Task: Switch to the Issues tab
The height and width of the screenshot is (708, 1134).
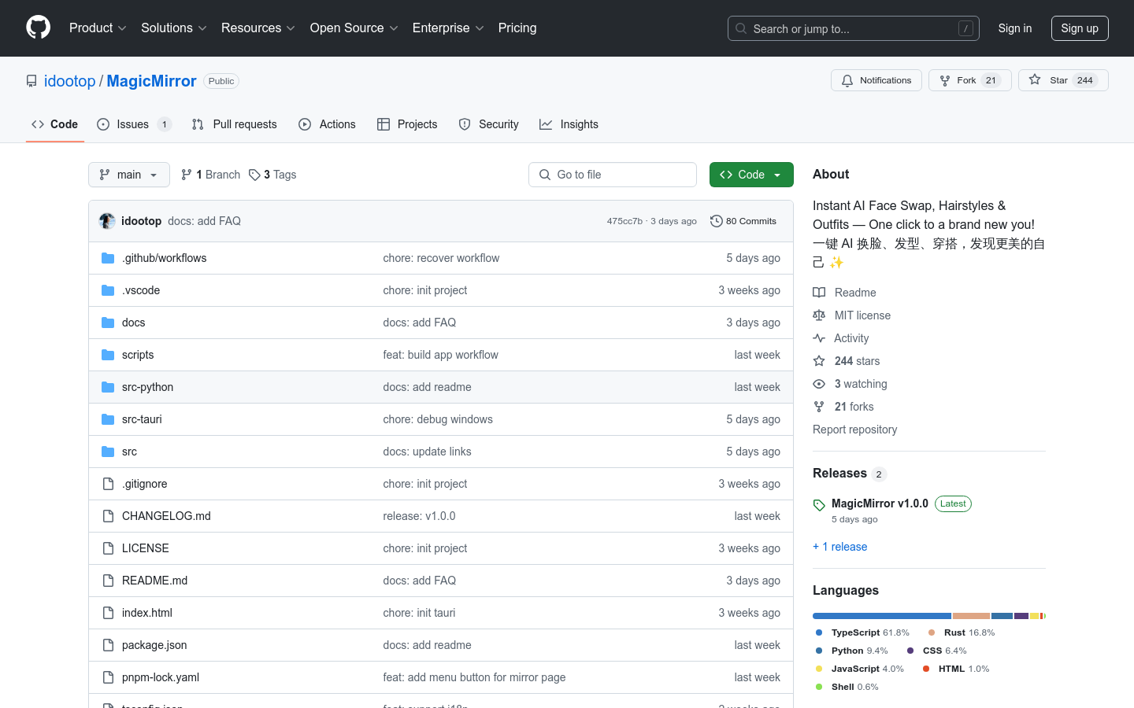Action: pyautogui.click(x=134, y=124)
